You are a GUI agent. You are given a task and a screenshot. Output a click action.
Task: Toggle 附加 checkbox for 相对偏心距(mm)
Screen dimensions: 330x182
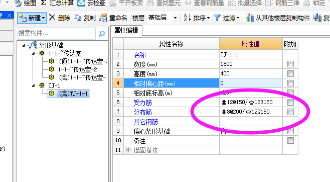290,83
